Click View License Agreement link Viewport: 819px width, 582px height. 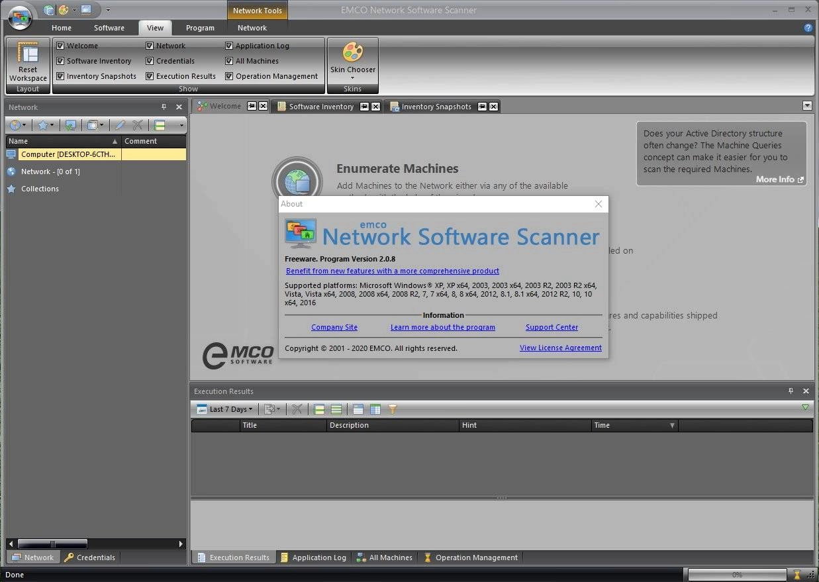(561, 348)
